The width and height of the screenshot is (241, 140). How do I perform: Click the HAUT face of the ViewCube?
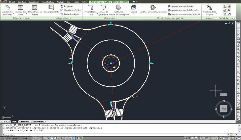tap(224, 109)
